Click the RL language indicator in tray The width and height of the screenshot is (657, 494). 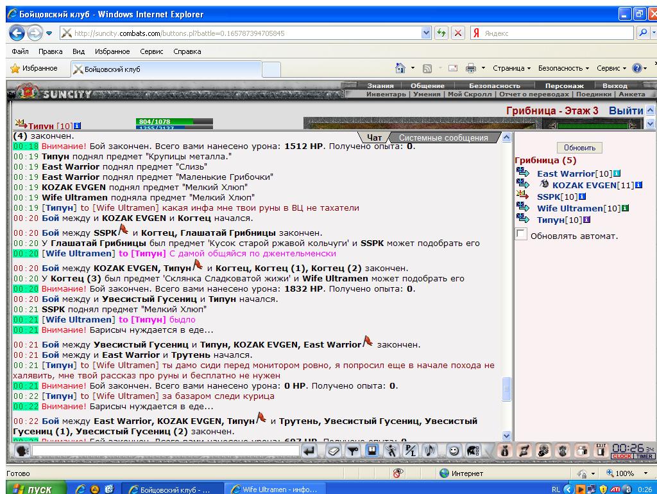(x=556, y=490)
